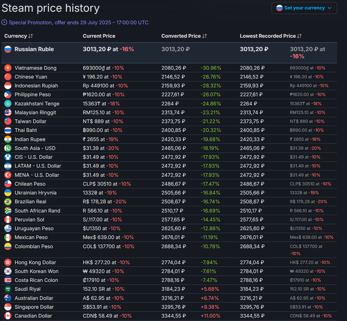The image size is (347, 321).
Task: Select the Chinese Yuan row label
Action: click(x=31, y=77)
